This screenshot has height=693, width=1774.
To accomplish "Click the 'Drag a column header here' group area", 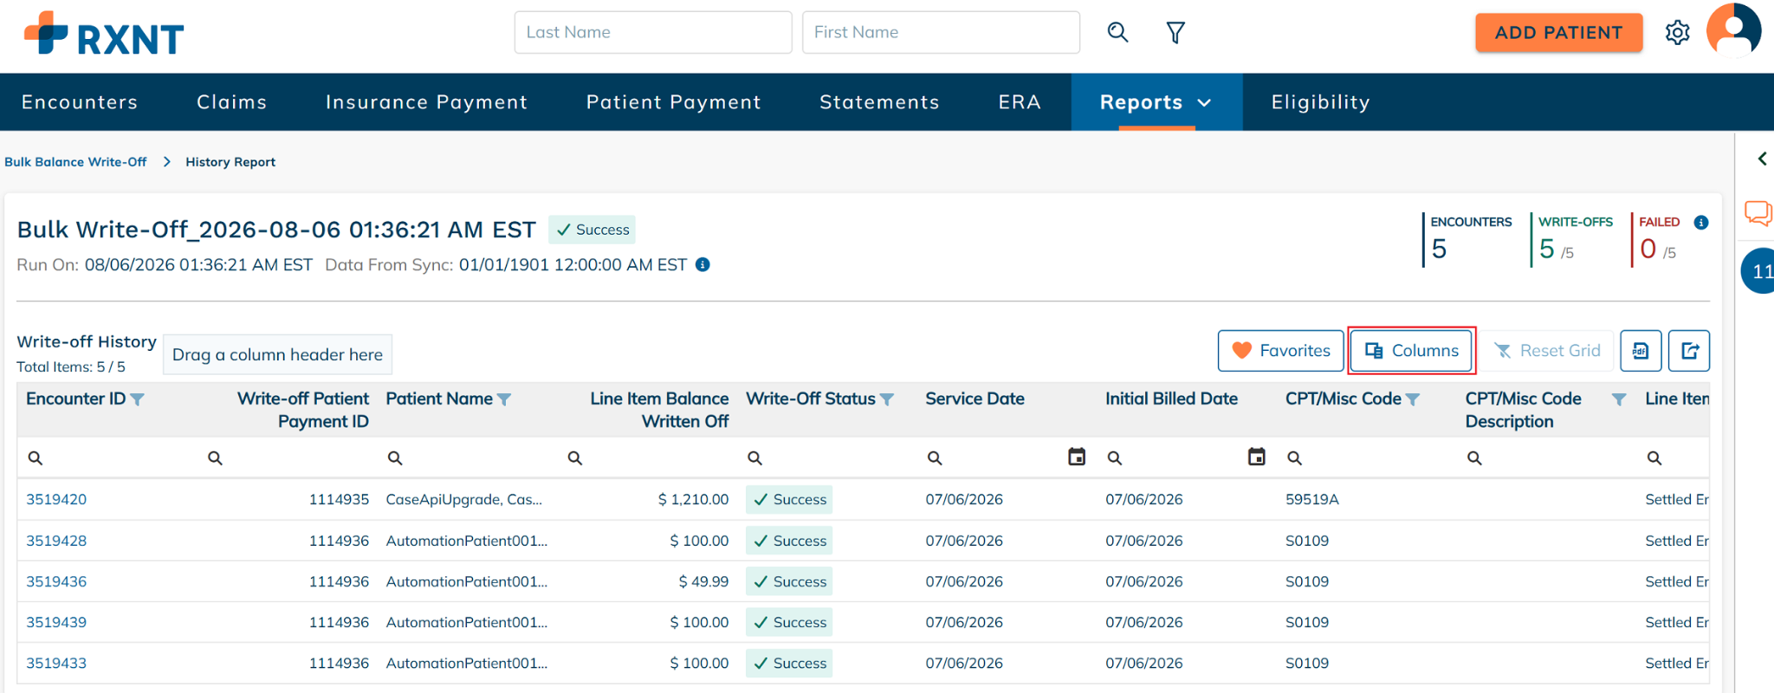I will coord(277,354).
